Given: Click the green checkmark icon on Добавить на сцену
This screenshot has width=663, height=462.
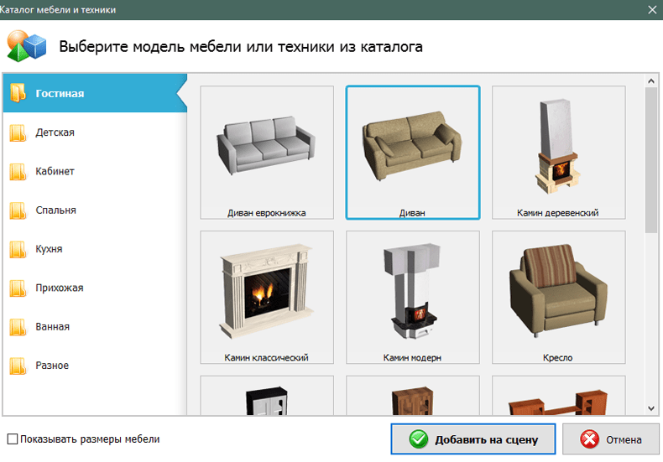Looking at the screenshot, I should click(419, 439).
